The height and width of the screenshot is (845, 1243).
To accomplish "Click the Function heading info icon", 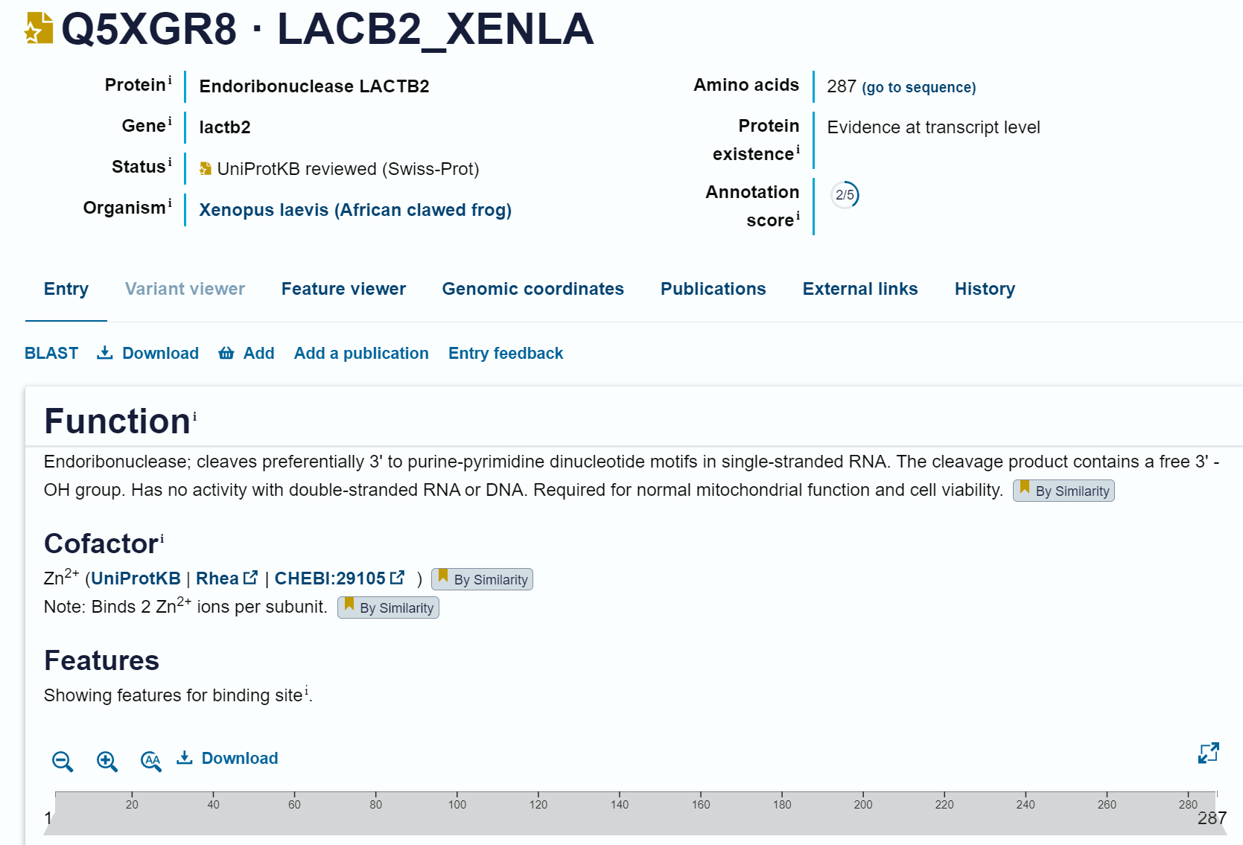I will coord(195,416).
